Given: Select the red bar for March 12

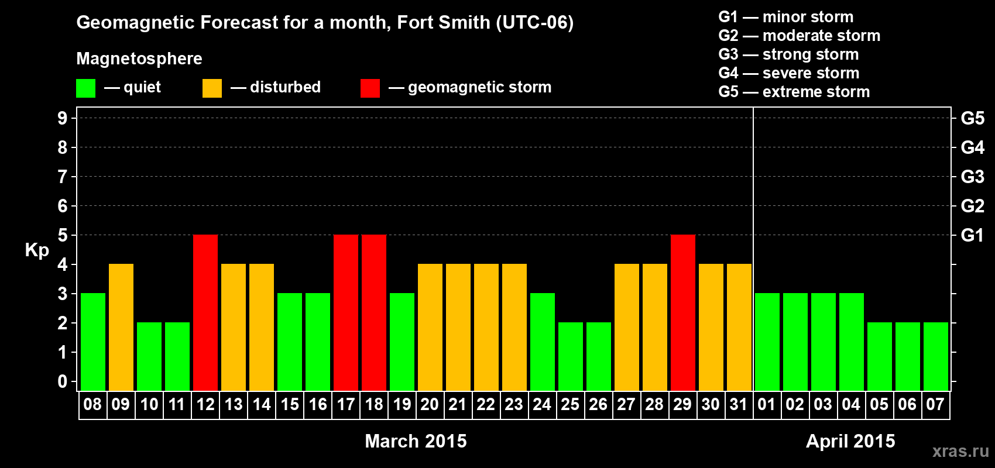Looking at the screenshot, I should pos(205,312).
